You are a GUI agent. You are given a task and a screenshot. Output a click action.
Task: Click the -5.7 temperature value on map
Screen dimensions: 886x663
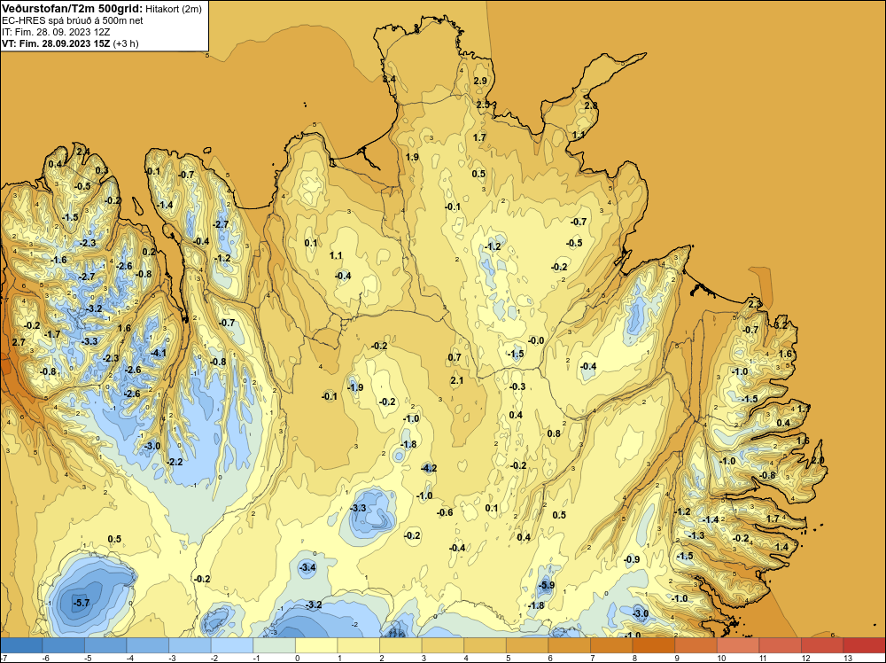click(82, 603)
